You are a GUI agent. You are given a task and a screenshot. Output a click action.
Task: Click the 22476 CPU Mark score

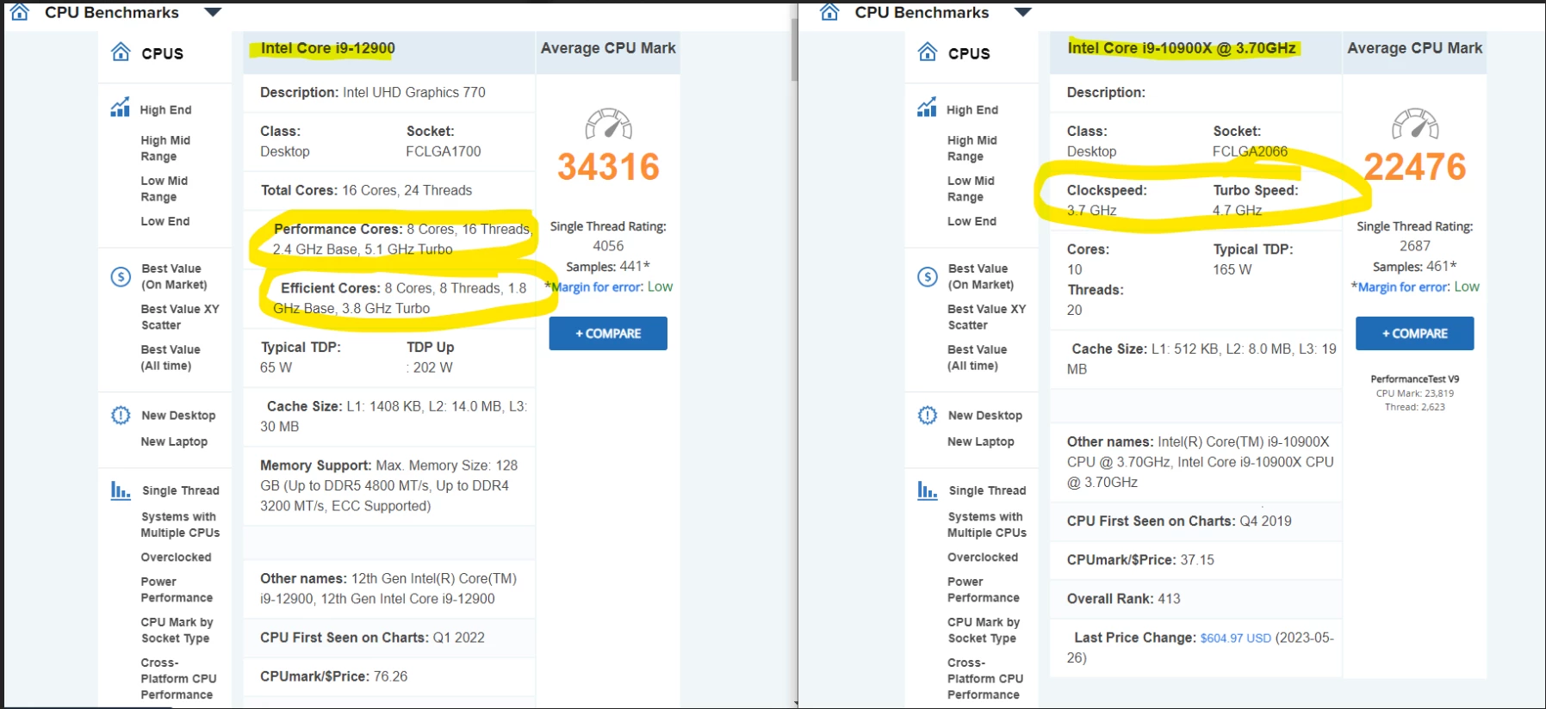1414,167
